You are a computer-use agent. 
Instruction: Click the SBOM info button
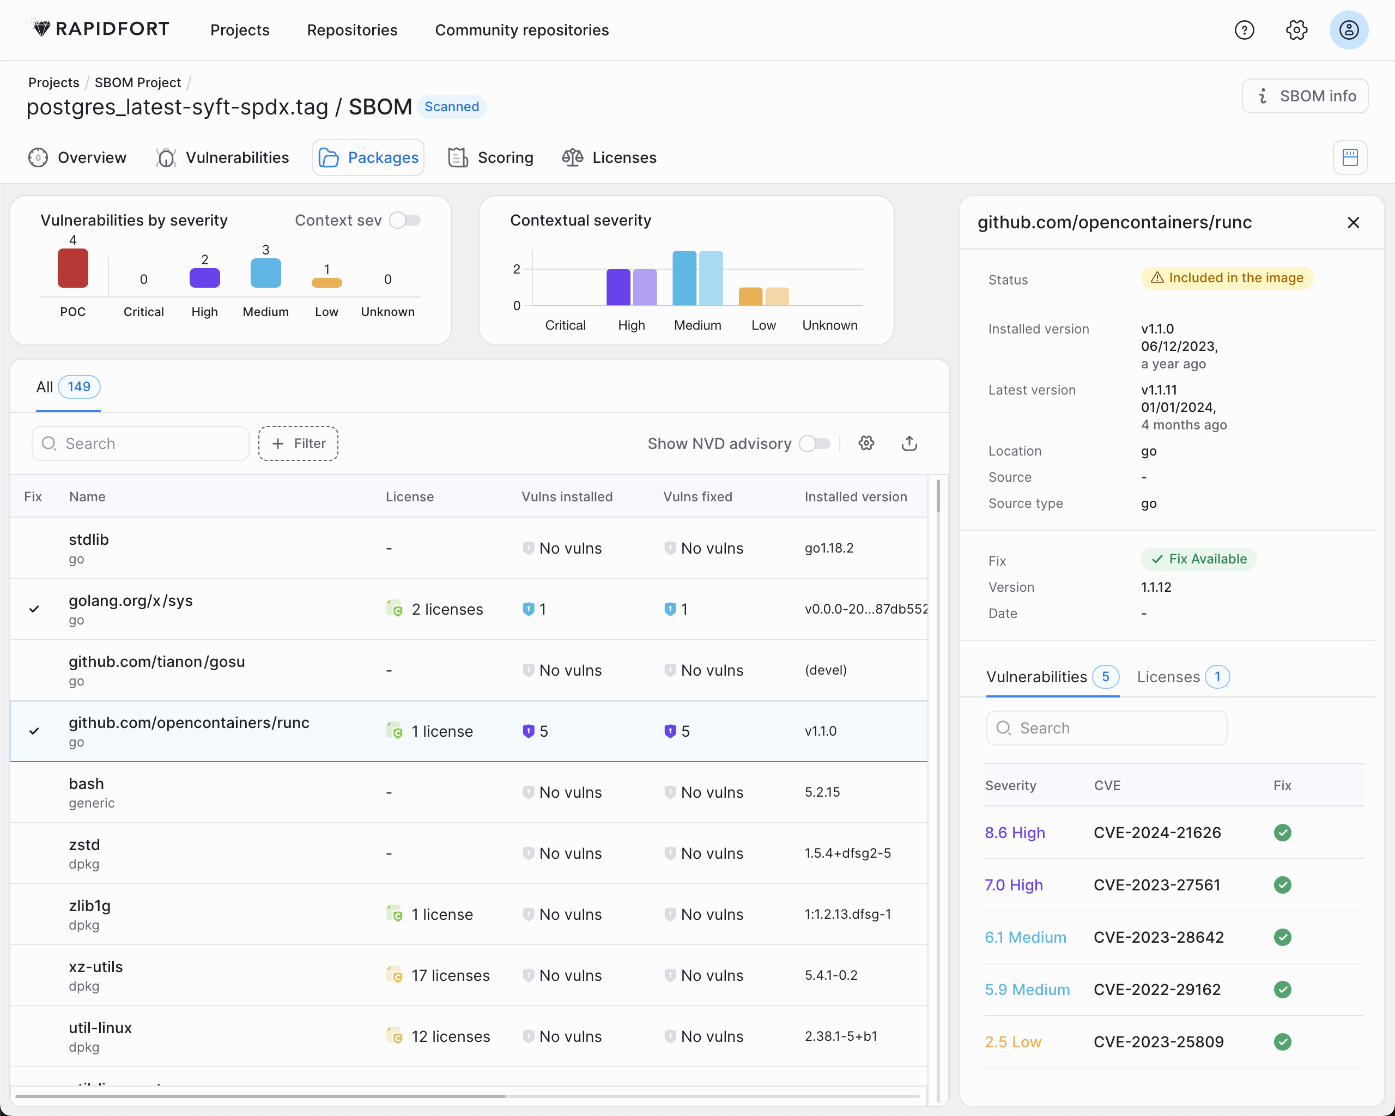(x=1305, y=96)
